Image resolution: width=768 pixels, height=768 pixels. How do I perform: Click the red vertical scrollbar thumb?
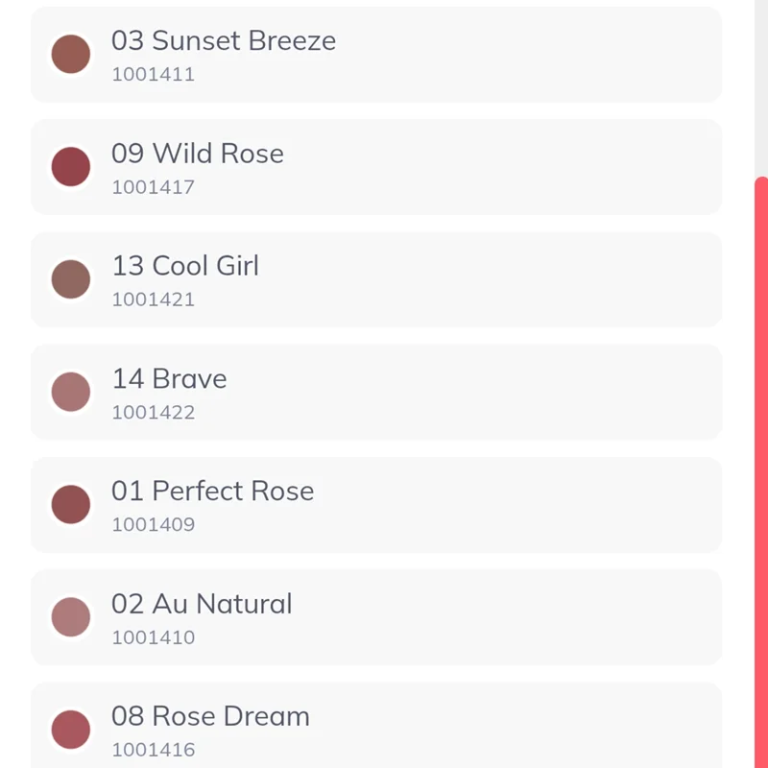pos(761,470)
